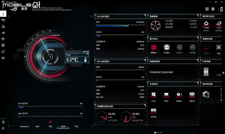
Task: Click the GPU 使用率 bar in left dashboard
Action: [x=50, y=117]
